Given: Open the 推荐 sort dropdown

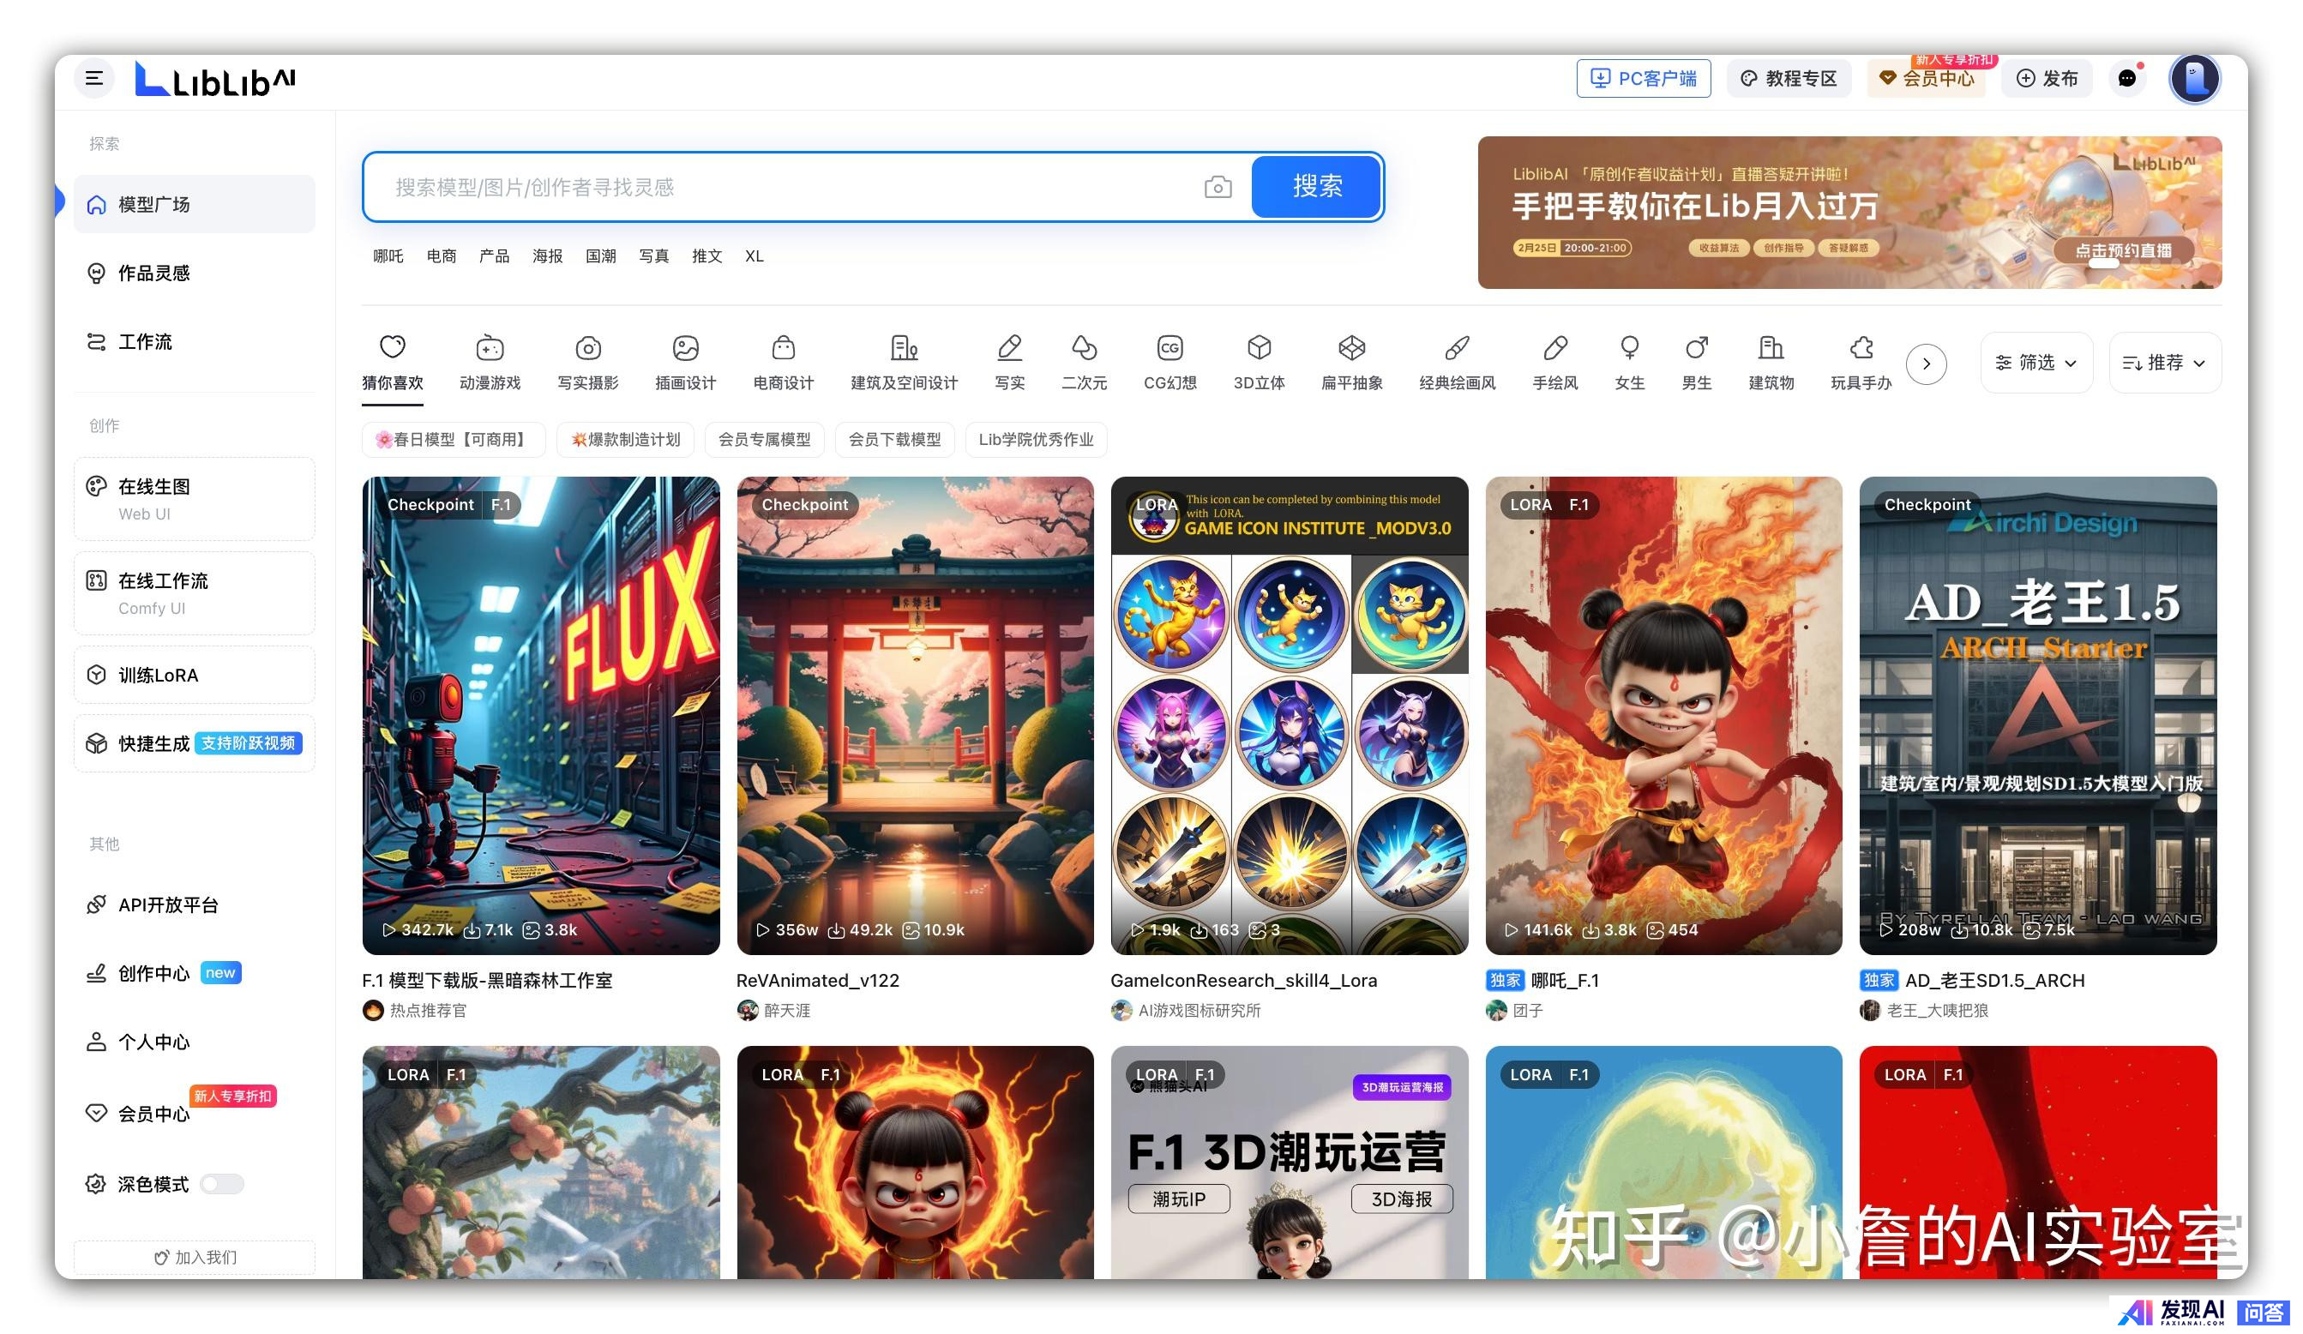Looking at the screenshot, I should coord(2163,363).
